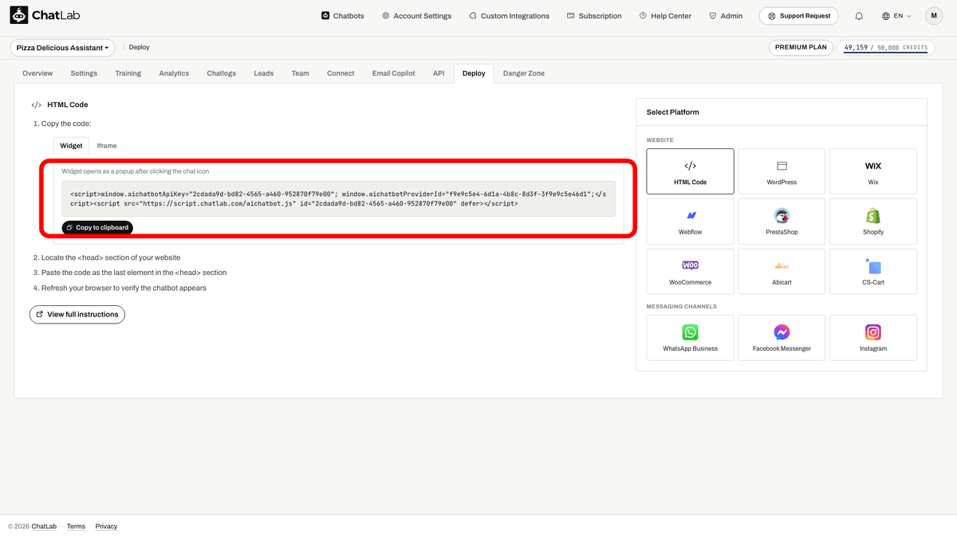Select the WooCommerce platform icon
This screenshot has width=957, height=538.
click(691, 265)
